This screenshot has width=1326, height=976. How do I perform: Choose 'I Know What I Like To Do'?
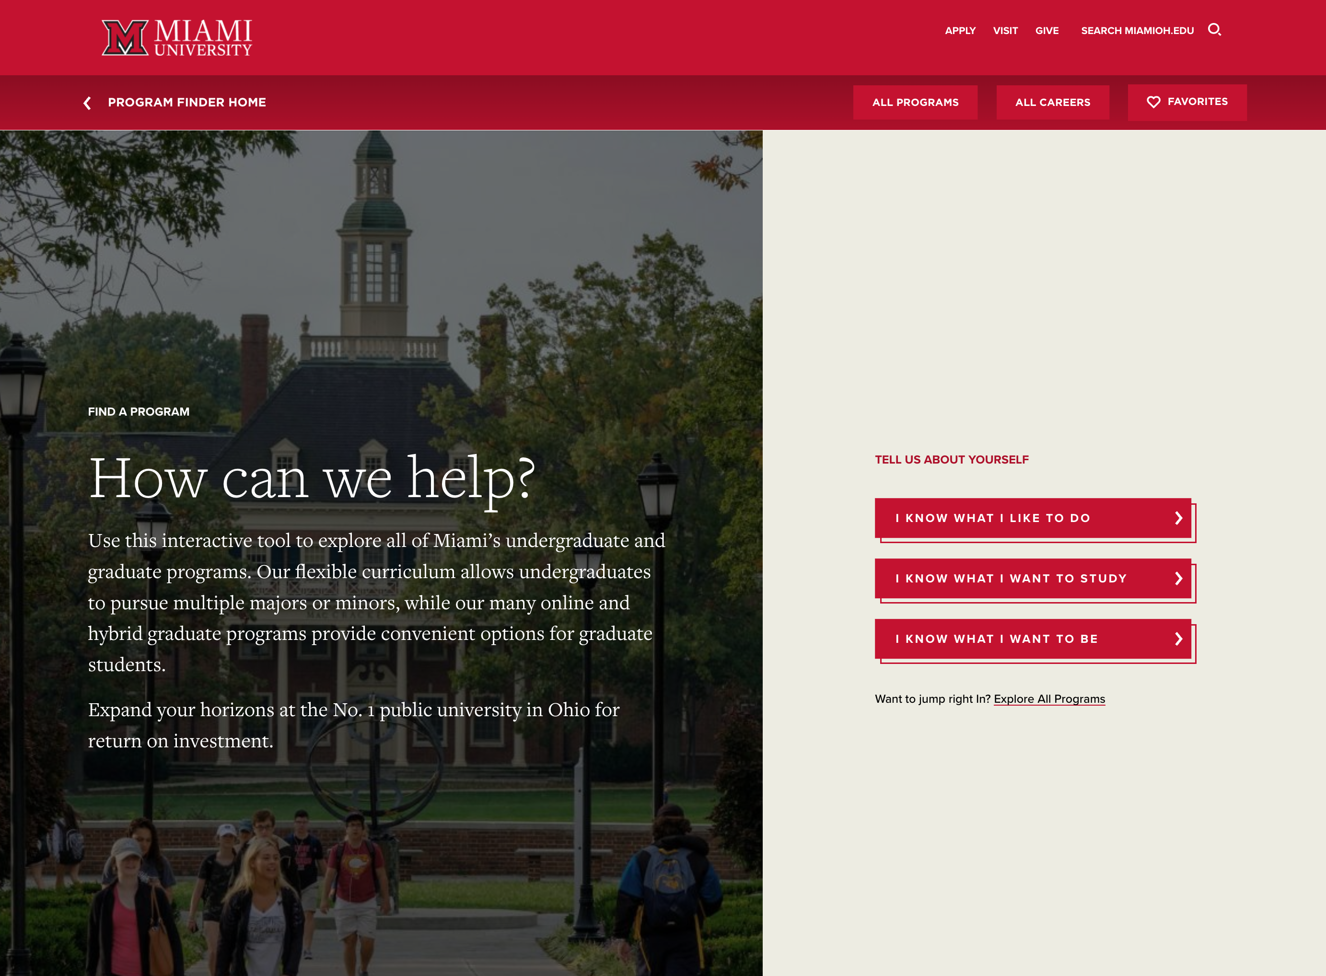(x=1033, y=518)
